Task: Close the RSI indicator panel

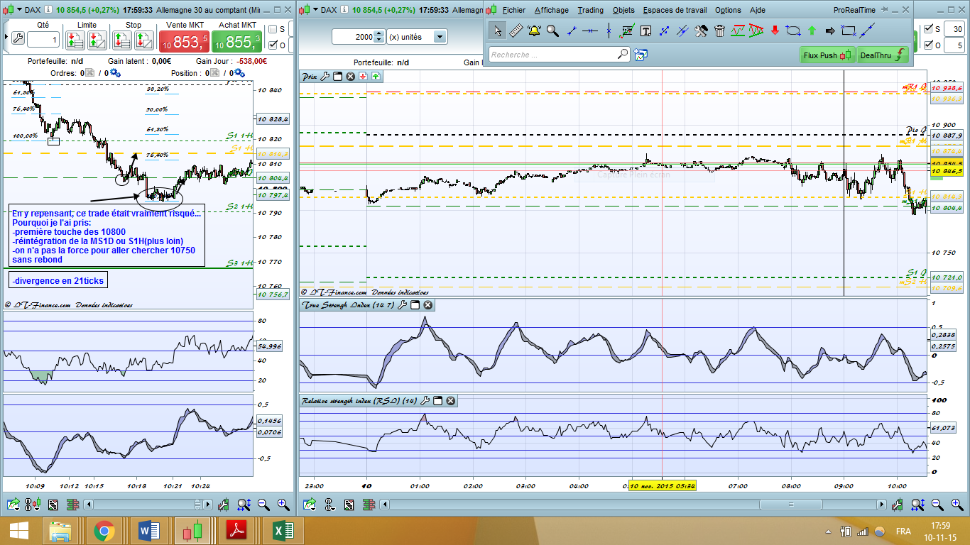Action: (x=450, y=401)
